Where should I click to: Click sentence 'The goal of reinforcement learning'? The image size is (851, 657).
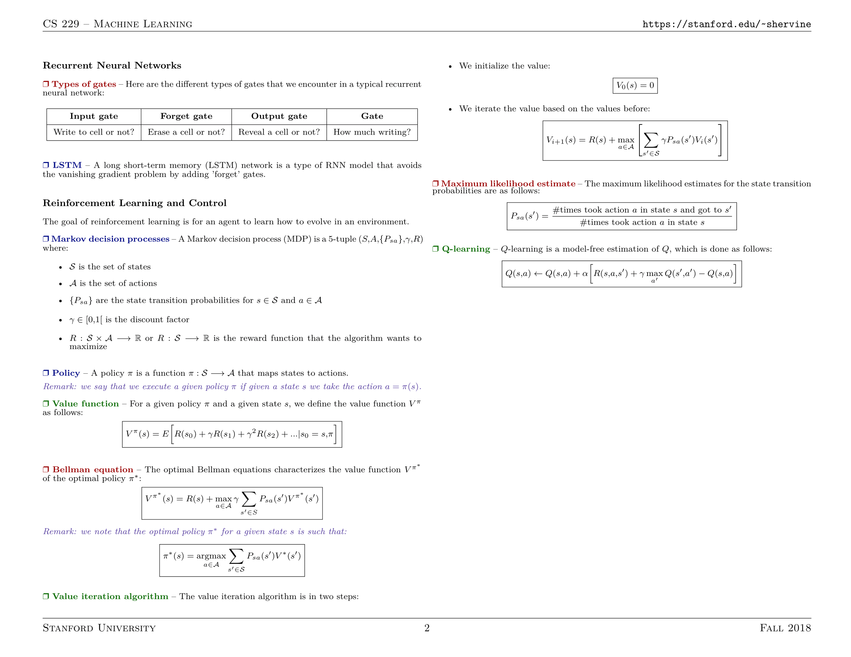coord(226,222)
